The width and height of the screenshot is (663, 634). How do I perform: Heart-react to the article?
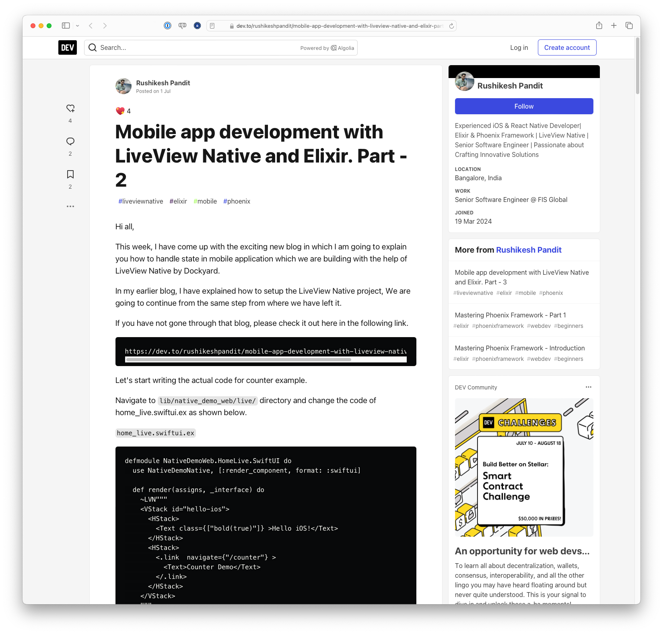[70, 109]
